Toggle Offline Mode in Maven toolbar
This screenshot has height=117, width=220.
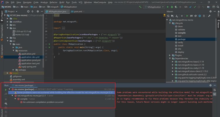coord(195,16)
